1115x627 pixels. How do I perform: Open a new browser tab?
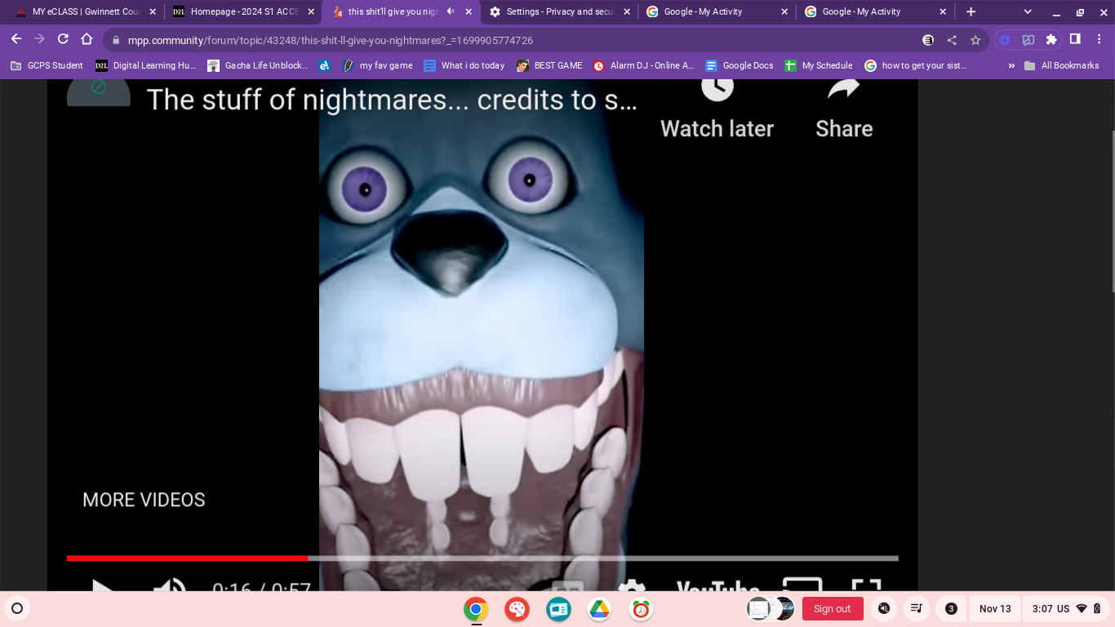[971, 11]
